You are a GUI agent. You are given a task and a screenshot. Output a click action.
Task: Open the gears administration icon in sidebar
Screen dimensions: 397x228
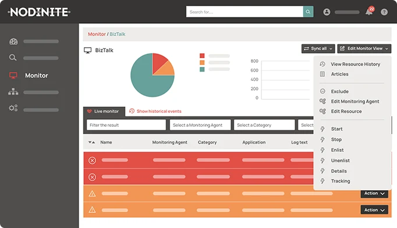pos(13,108)
